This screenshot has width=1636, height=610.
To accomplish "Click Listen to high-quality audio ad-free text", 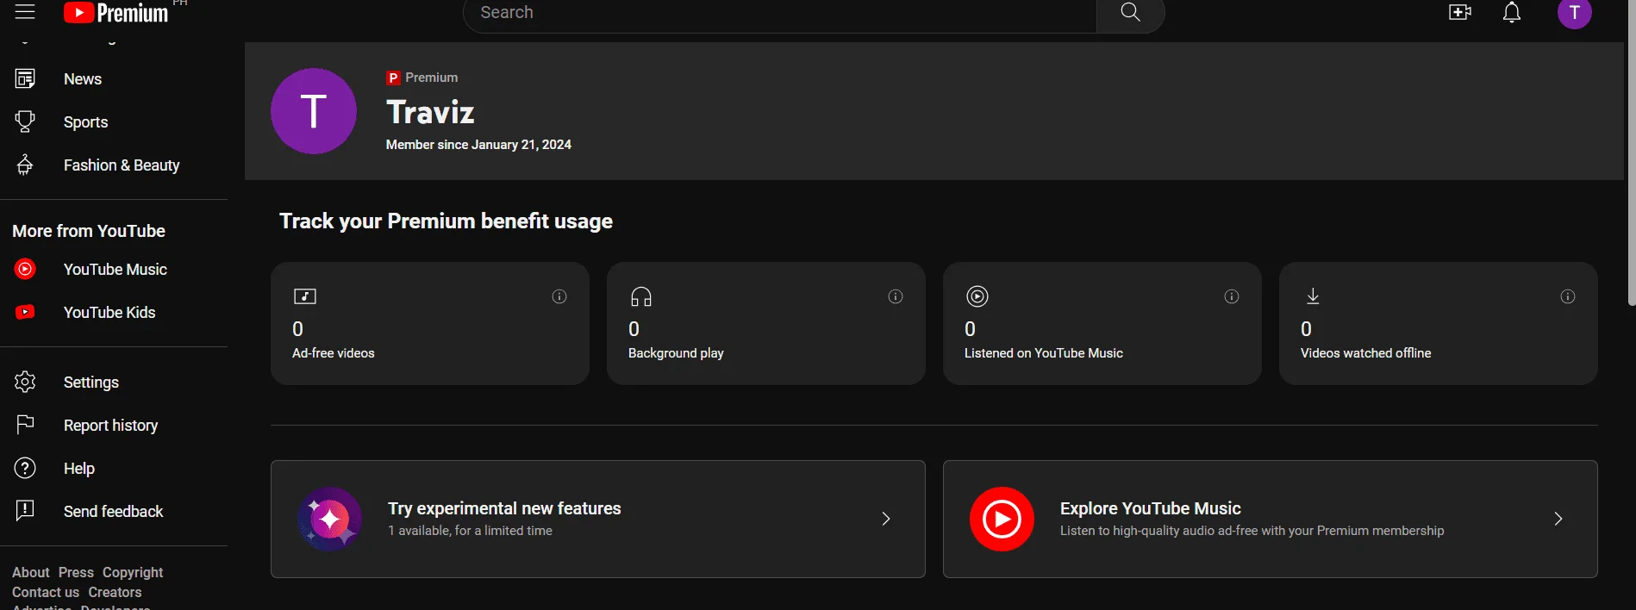I will click(1252, 531).
